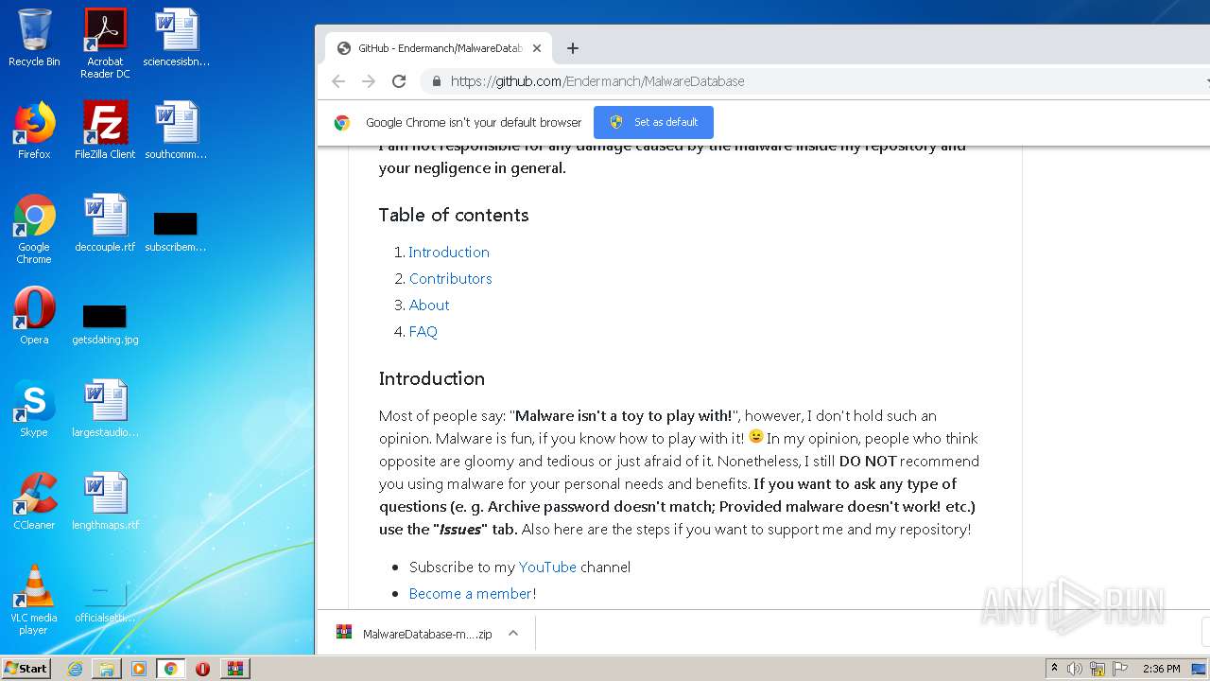
Task: Open Opera from taskbar
Action: 202,669
